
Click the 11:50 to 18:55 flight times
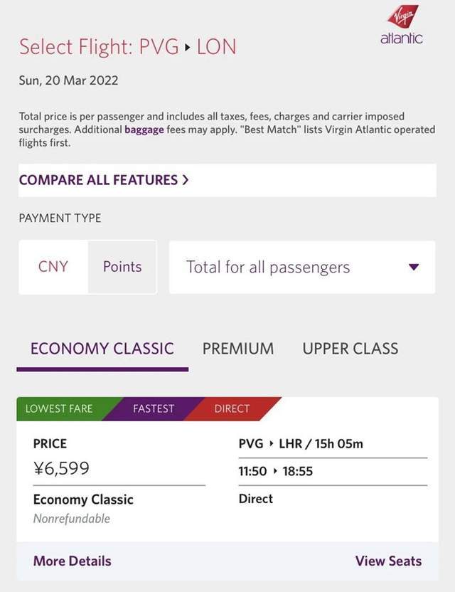tap(276, 471)
